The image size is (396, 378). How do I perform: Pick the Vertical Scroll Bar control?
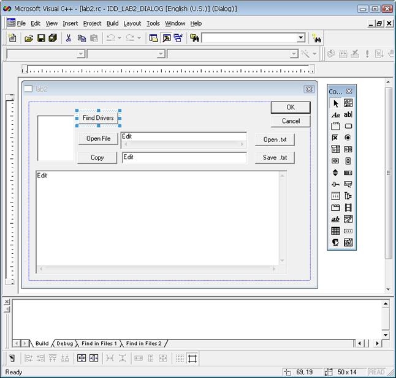tap(348, 161)
